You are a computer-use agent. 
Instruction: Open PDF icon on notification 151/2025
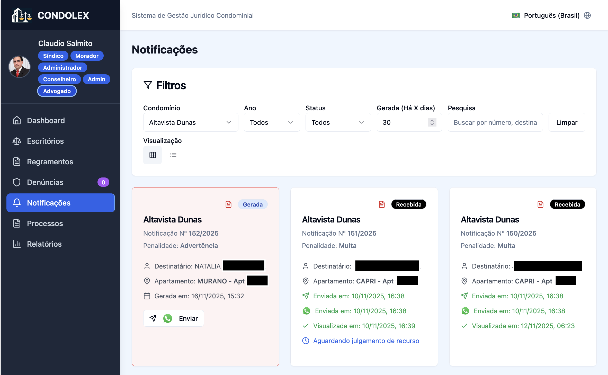[382, 204]
